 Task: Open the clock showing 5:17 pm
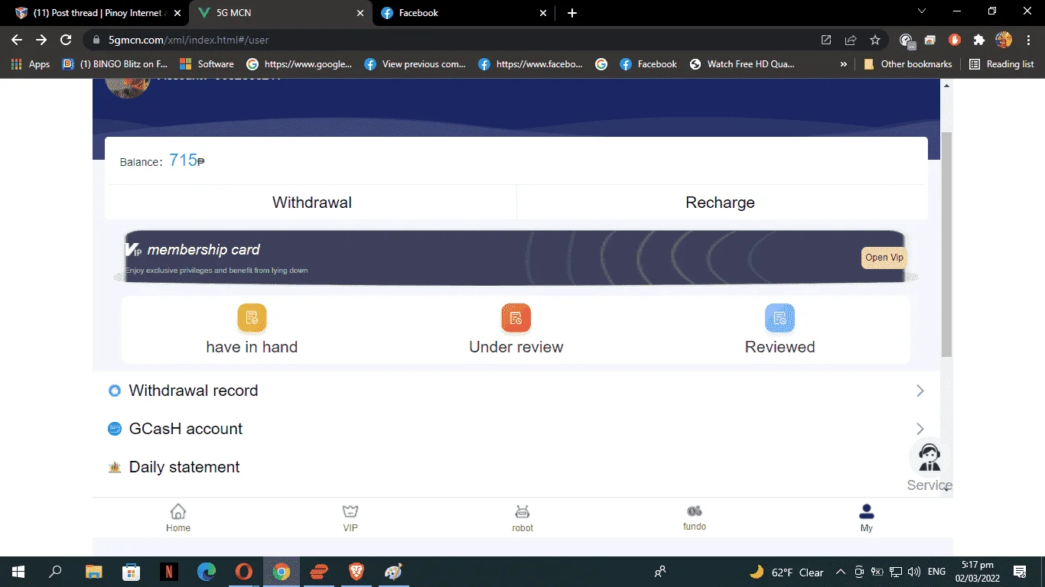click(x=978, y=572)
